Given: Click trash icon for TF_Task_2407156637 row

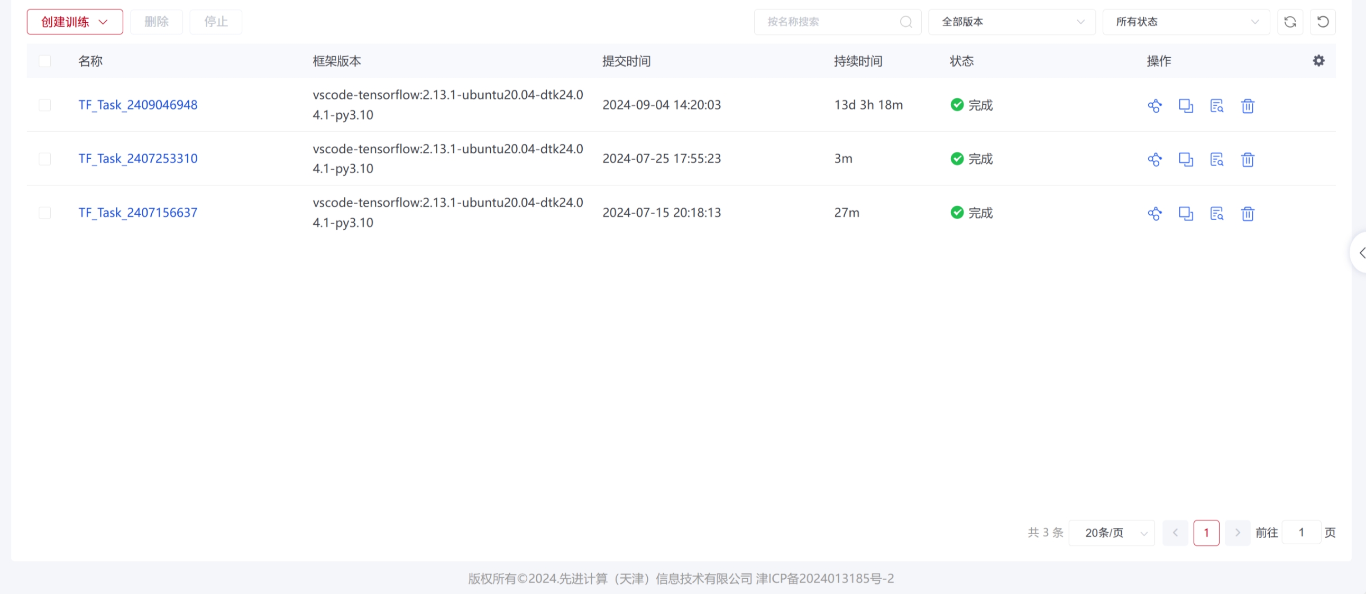Looking at the screenshot, I should [1247, 213].
